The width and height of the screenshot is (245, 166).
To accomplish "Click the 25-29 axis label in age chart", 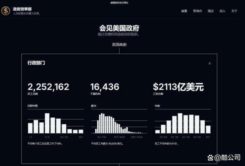I will 163,137.
